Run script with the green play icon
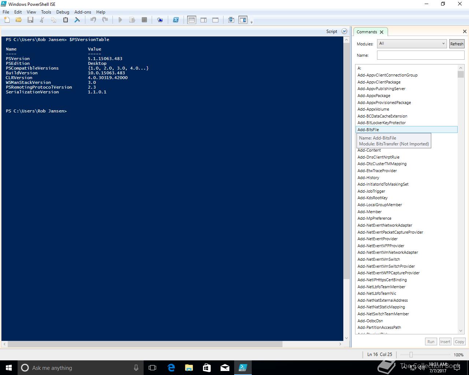The width and height of the screenshot is (469, 375). click(x=120, y=20)
